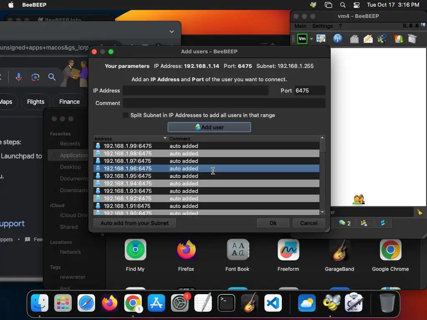Open the chats tab showing 2
The height and width of the screenshot is (320, 427).
pos(344,223)
